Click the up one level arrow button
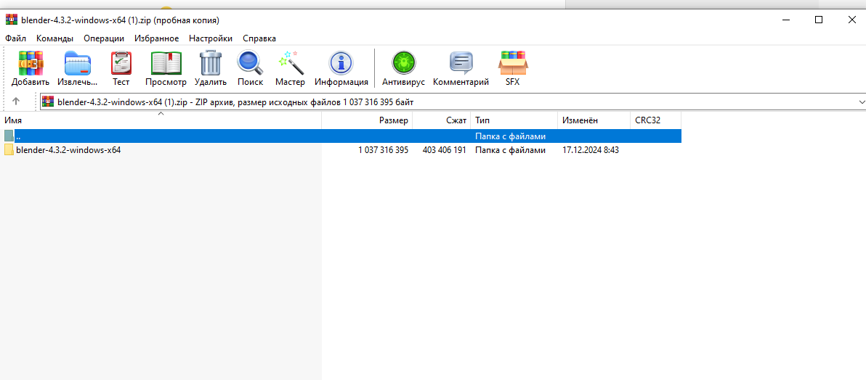Image resolution: width=866 pixels, height=380 pixels. pyautogui.click(x=16, y=102)
